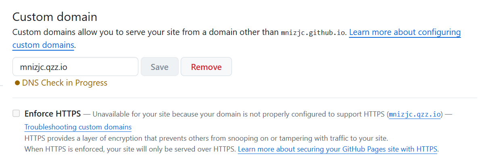Image resolution: width=501 pixels, height=162 pixels.
Task: Click the 'When HTTPS is enforced' sentence
Action: (130, 150)
